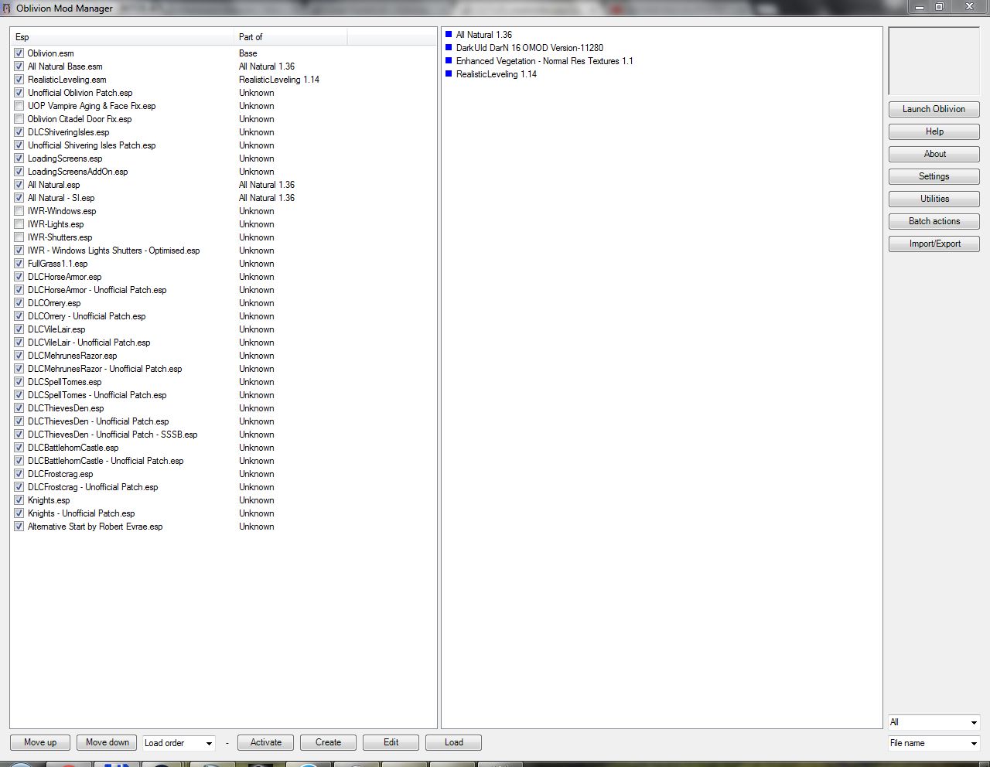Select DLCBattlehornCastle - Unofficial Patch.esp row
The height and width of the screenshot is (767, 990).
(x=105, y=461)
